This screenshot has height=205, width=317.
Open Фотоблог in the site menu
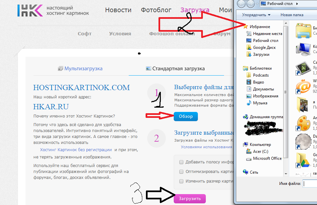[x=156, y=10]
